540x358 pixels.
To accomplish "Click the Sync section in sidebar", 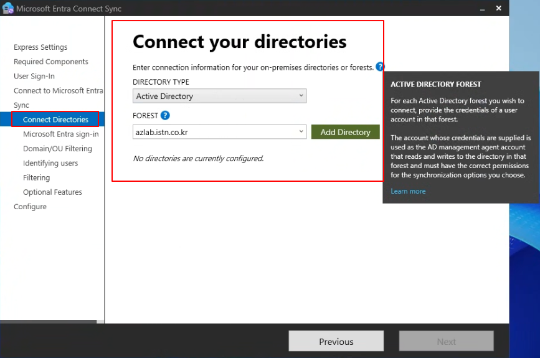I will point(21,105).
